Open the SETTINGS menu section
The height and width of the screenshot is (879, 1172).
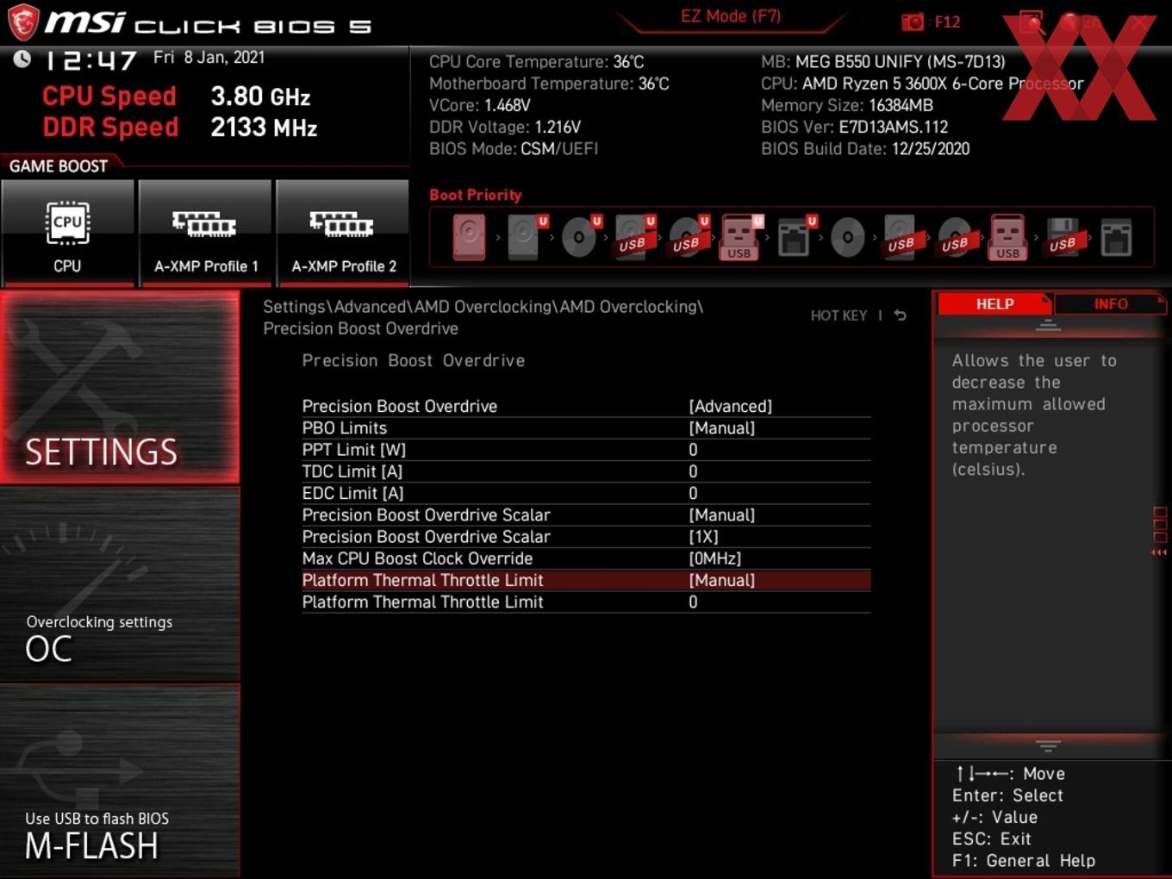click(x=120, y=387)
